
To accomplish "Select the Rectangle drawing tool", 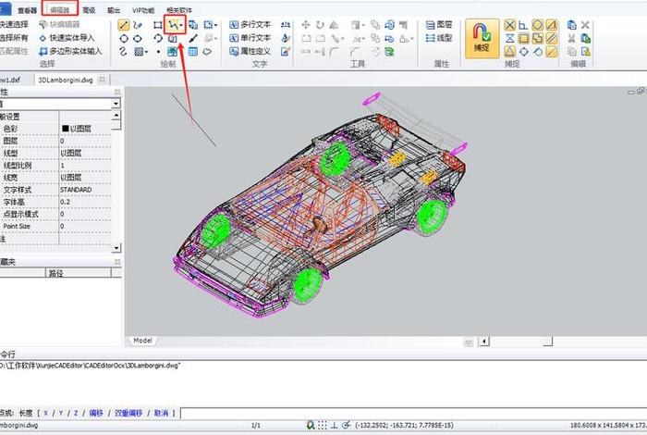I will point(158,25).
